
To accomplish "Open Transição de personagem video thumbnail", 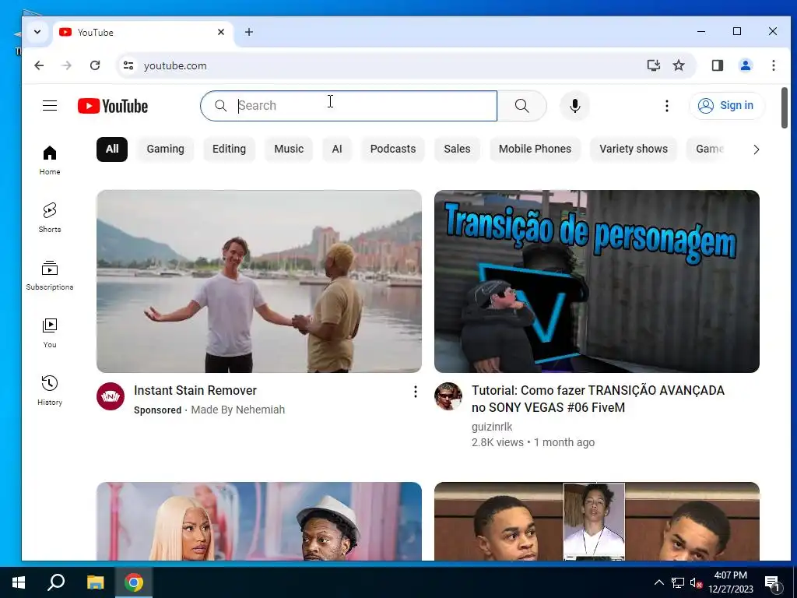I will pos(597,281).
